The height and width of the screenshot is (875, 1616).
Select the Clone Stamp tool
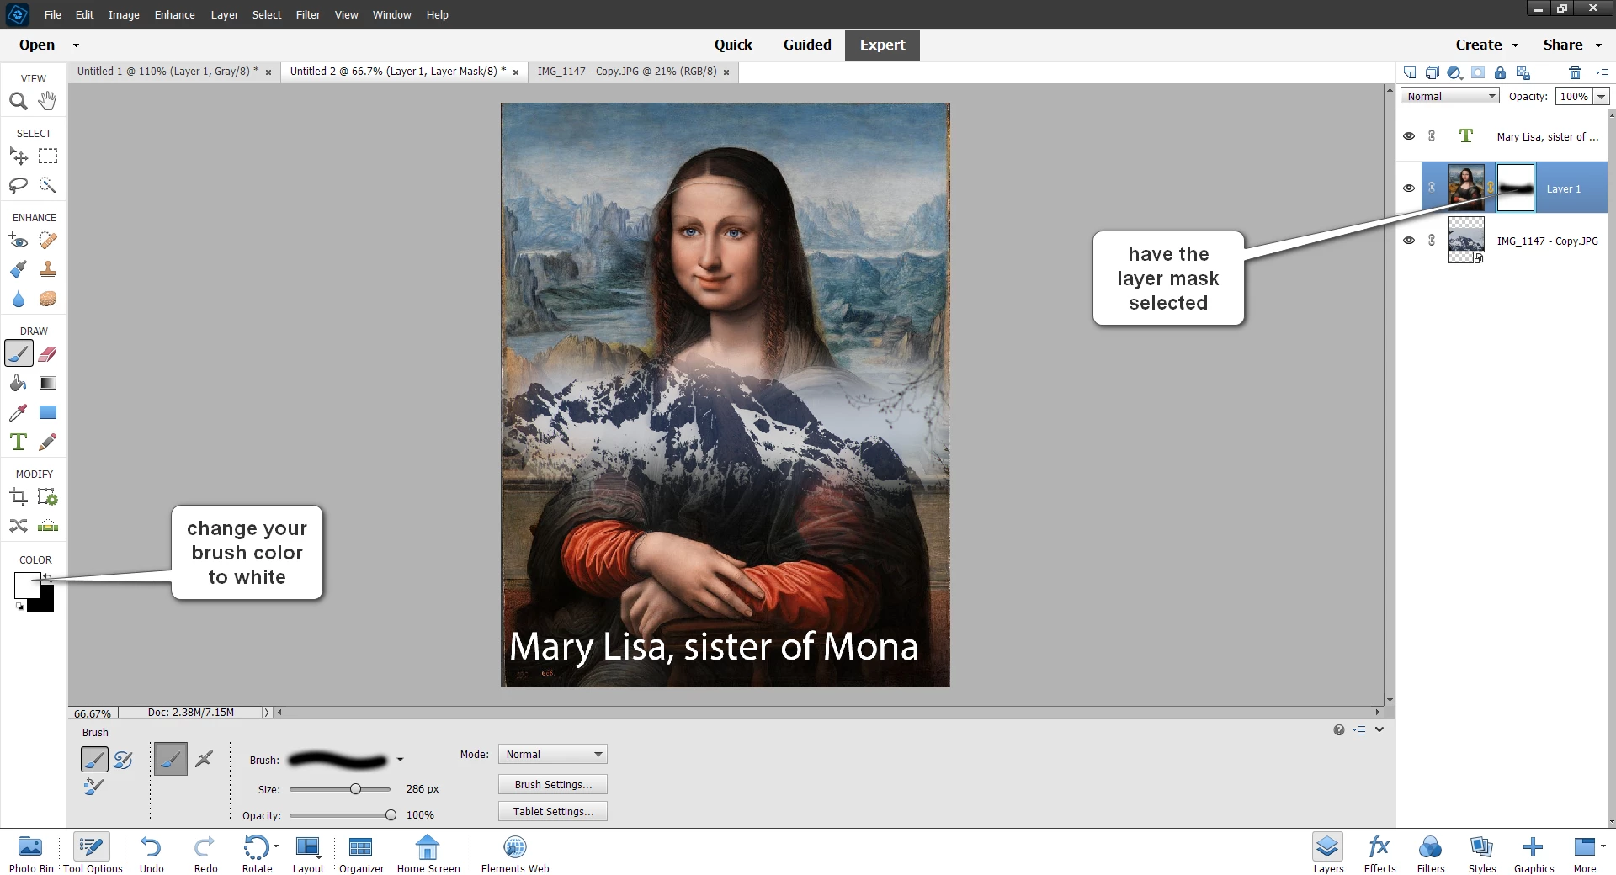tap(48, 269)
